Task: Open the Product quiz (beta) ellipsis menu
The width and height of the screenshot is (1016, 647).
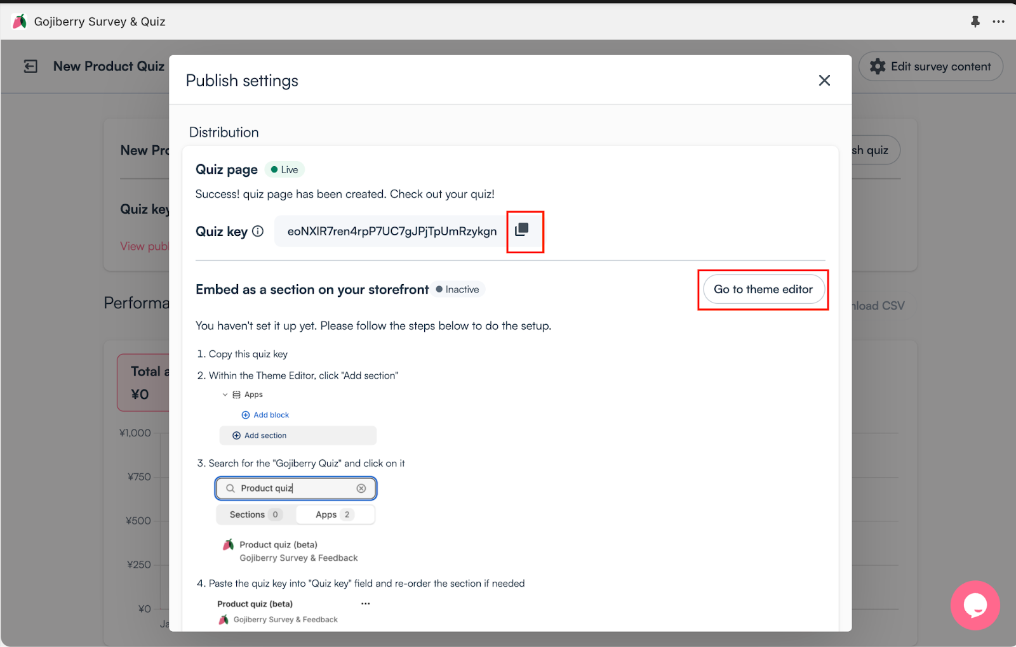Action: 366,604
